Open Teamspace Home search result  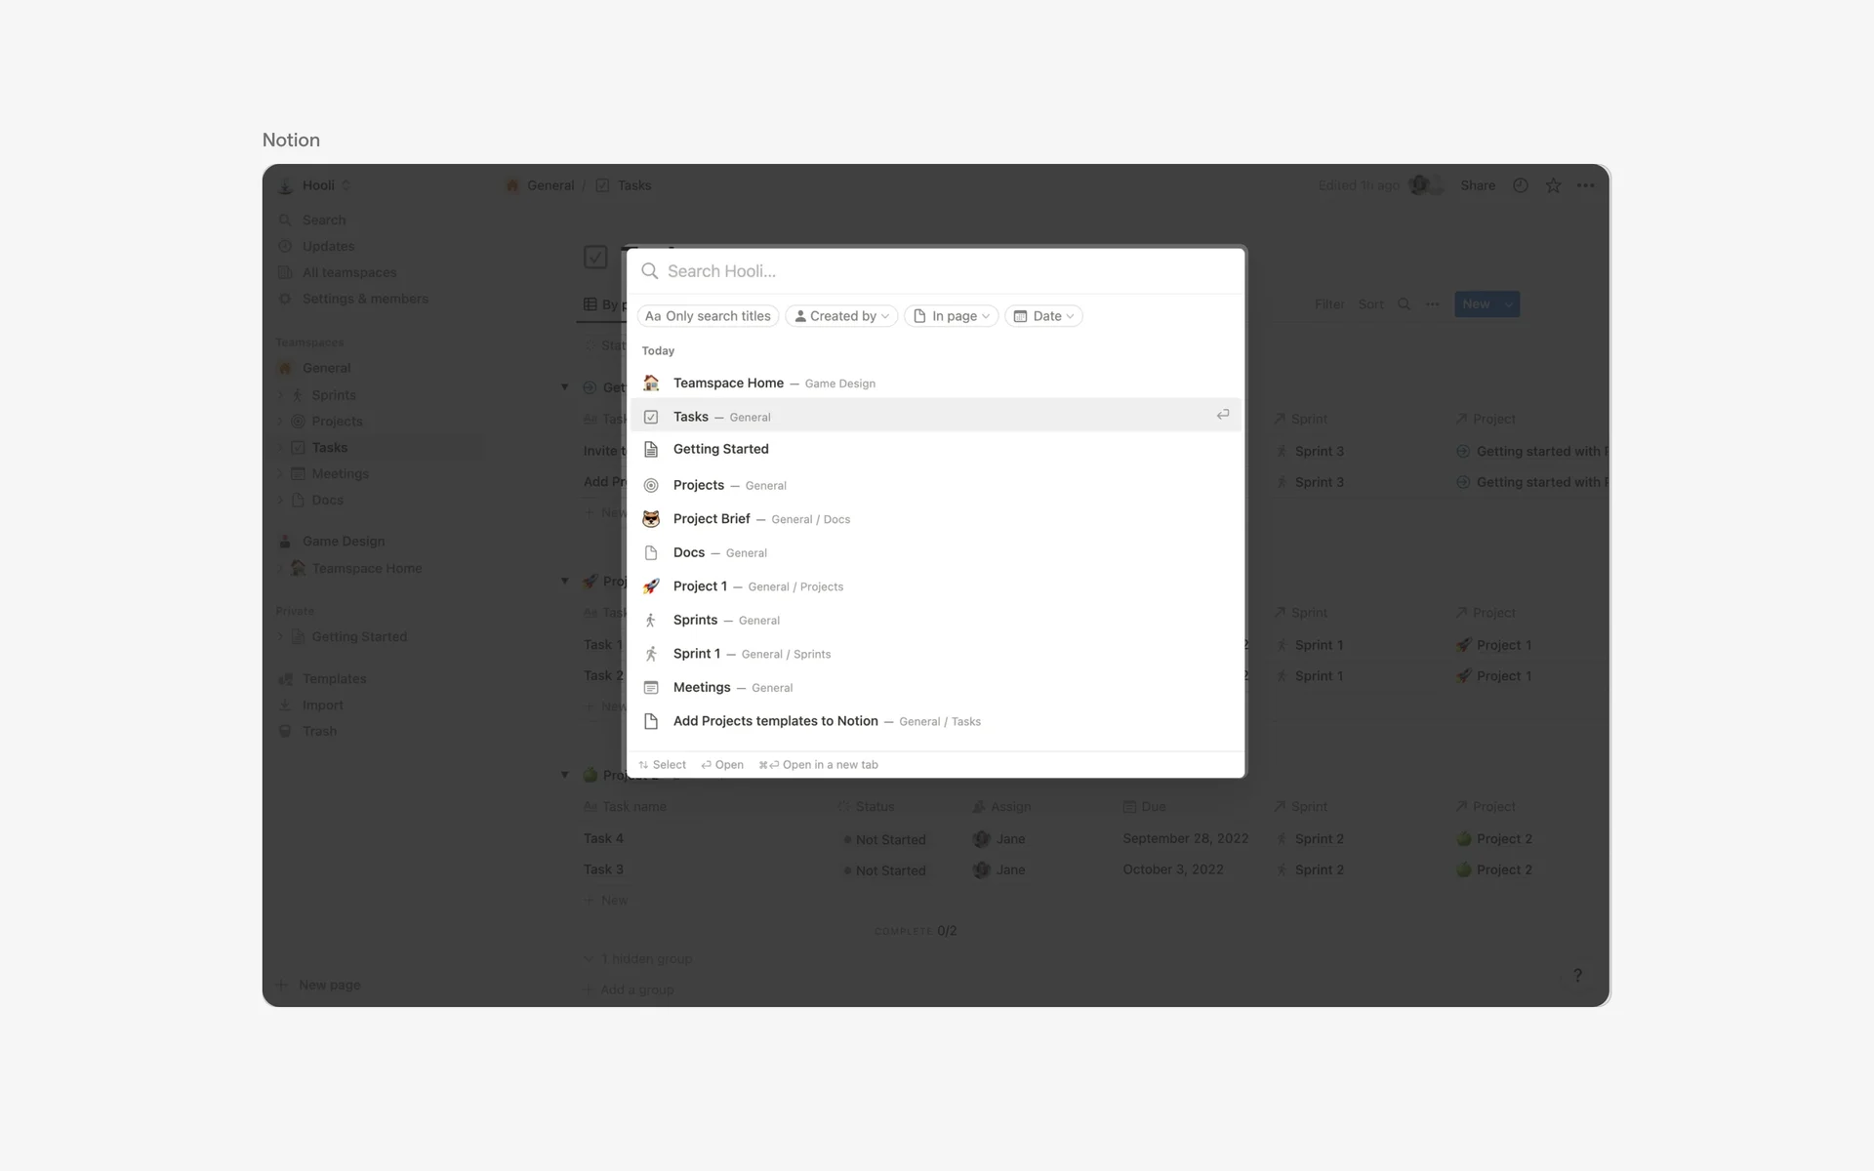click(936, 384)
